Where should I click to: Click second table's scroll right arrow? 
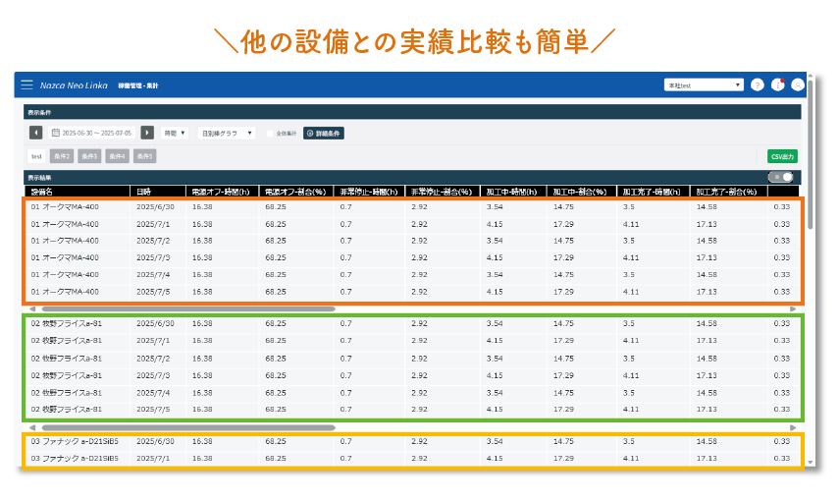point(793,427)
